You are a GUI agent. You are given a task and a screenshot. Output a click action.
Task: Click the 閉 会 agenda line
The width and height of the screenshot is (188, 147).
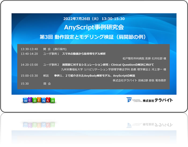coord(47,84)
